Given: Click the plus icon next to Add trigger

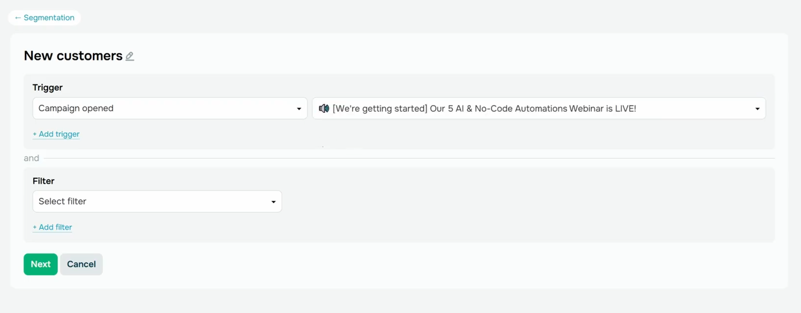Looking at the screenshot, I should (35, 134).
